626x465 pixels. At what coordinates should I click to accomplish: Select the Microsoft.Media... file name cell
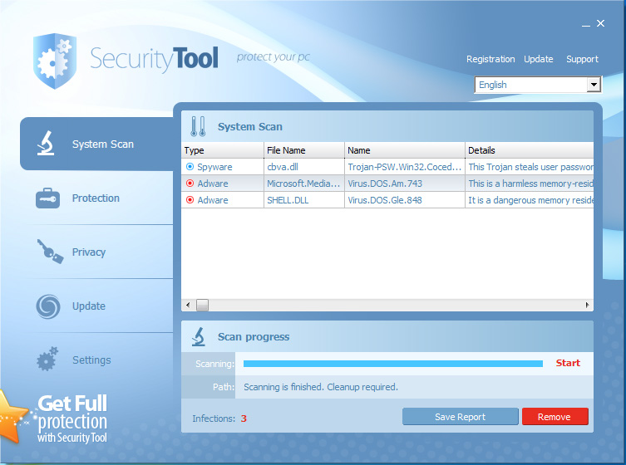tap(304, 184)
